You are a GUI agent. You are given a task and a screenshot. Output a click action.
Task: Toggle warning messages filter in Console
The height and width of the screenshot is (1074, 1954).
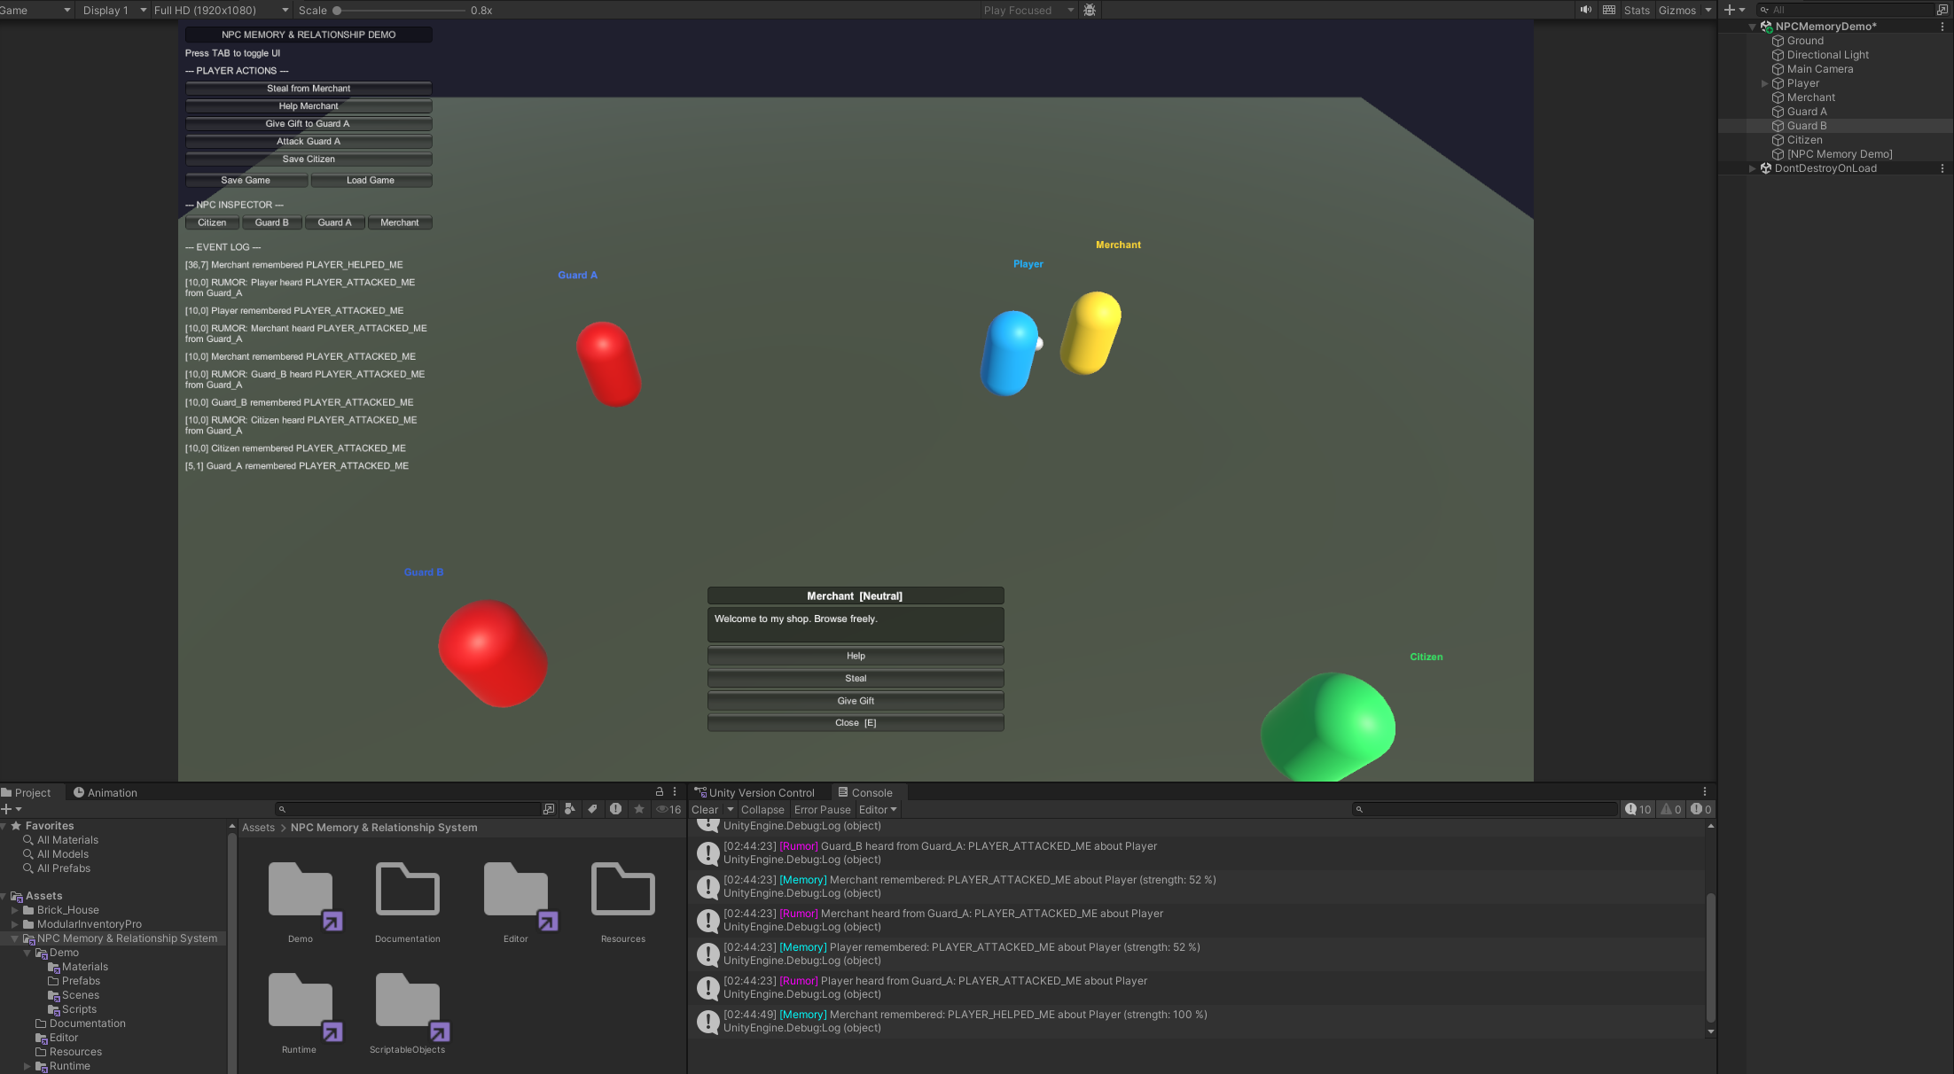pos(1670,809)
